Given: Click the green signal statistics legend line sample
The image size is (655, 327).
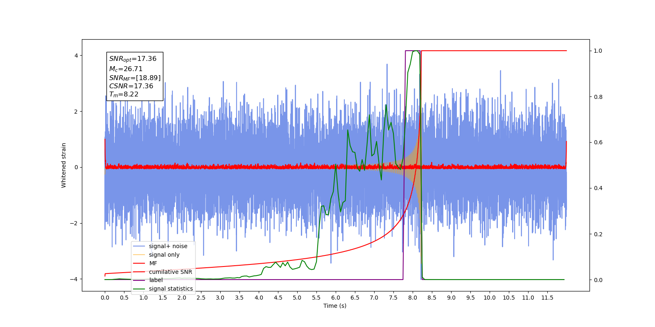Looking at the screenshot, I should 139,289.
